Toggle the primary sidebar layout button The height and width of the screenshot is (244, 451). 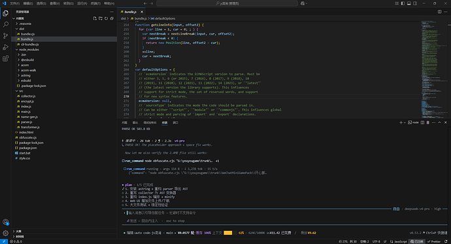point(403,3)
